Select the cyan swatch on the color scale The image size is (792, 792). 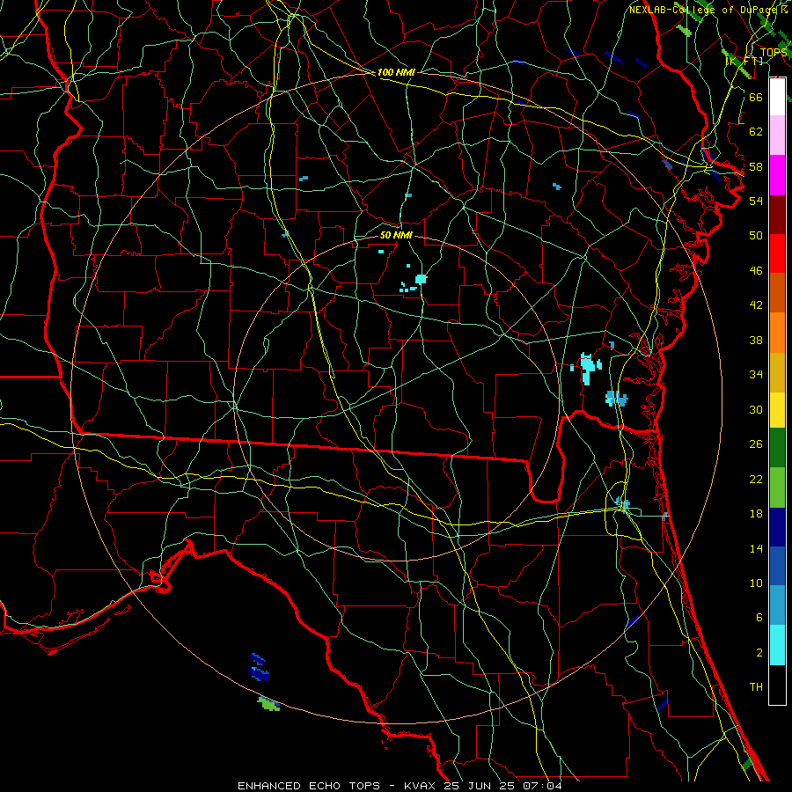(x=777, y=645)
